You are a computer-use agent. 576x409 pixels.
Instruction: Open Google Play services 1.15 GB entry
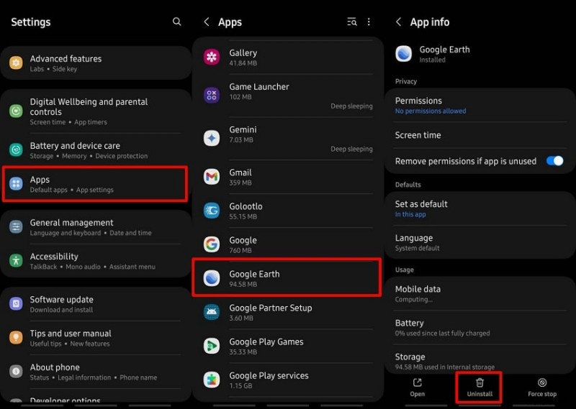point(288,380)
